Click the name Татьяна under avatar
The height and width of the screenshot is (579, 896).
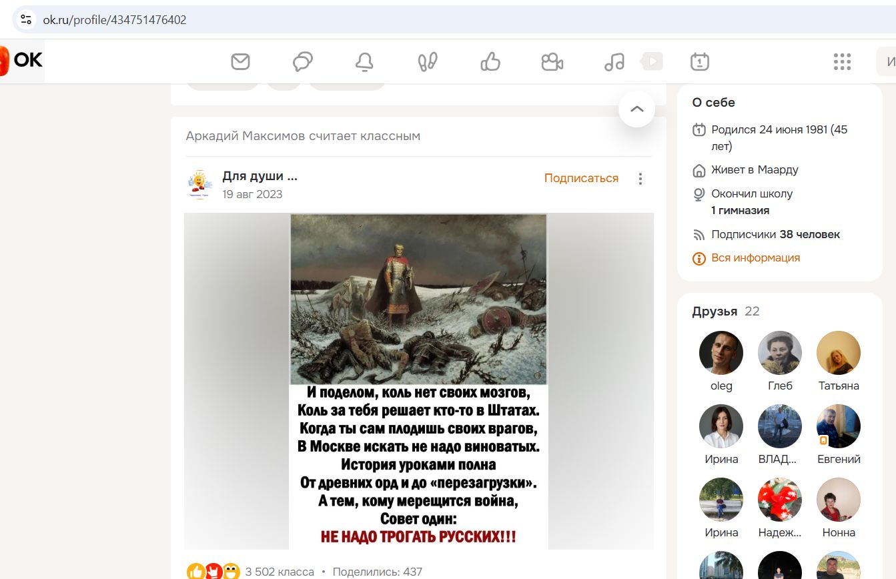click(x=839, y=386)
